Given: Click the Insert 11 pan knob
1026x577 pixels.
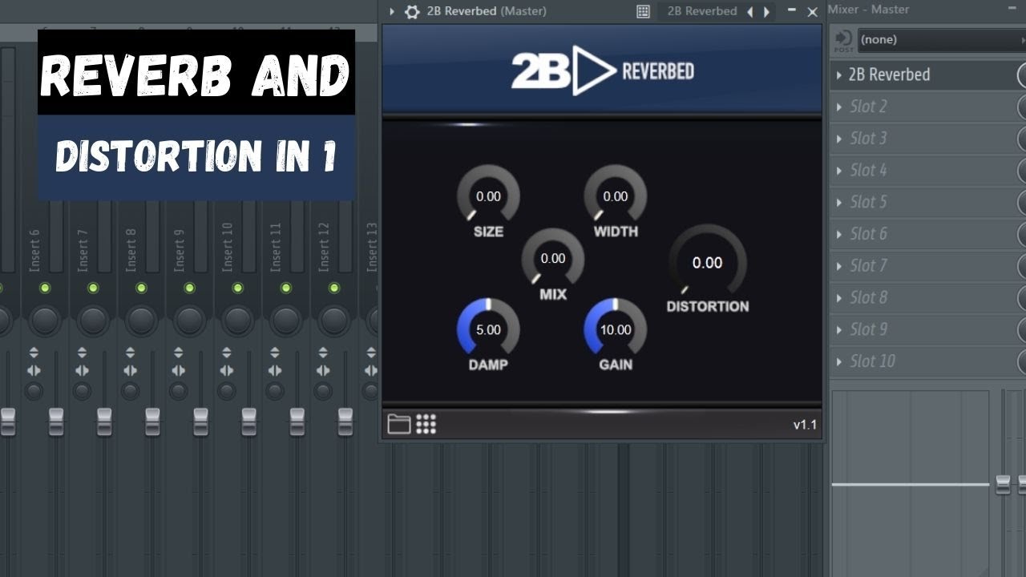Looking at the screenshot, I should click(x=285, y=321).
